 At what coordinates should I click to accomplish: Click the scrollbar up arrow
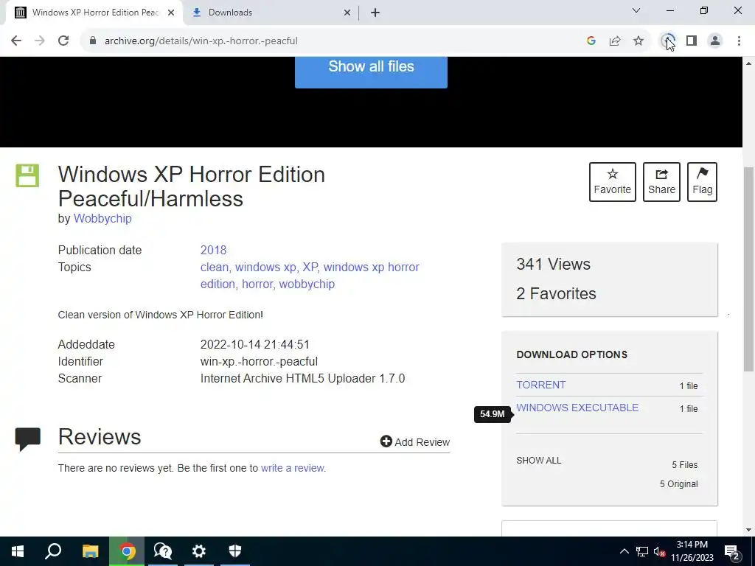click(748, 63)
